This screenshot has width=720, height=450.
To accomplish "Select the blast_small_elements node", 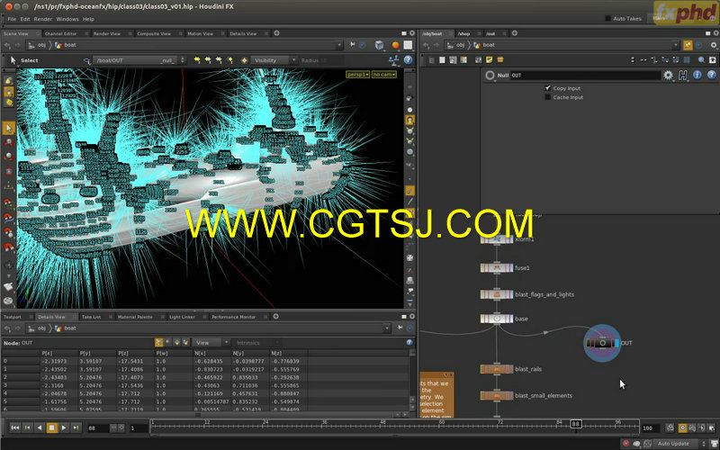I will coord(497,396).
